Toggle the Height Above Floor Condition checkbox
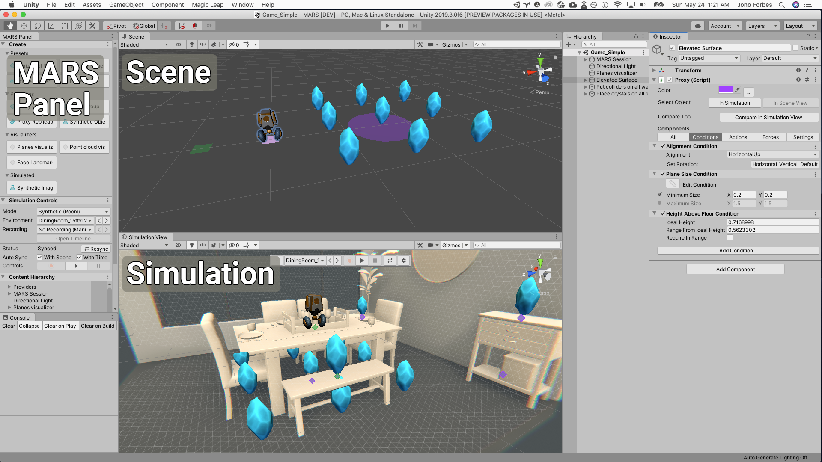Screen dimensions: 822x462 click(x=662, y=213)
